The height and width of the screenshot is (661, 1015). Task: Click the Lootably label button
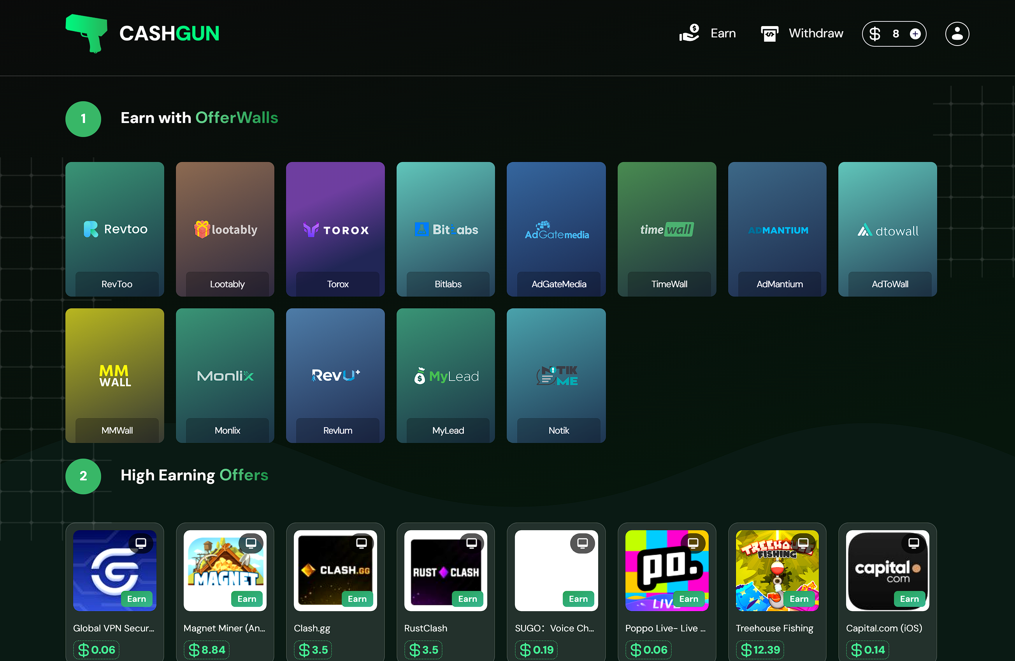[227, 284]
